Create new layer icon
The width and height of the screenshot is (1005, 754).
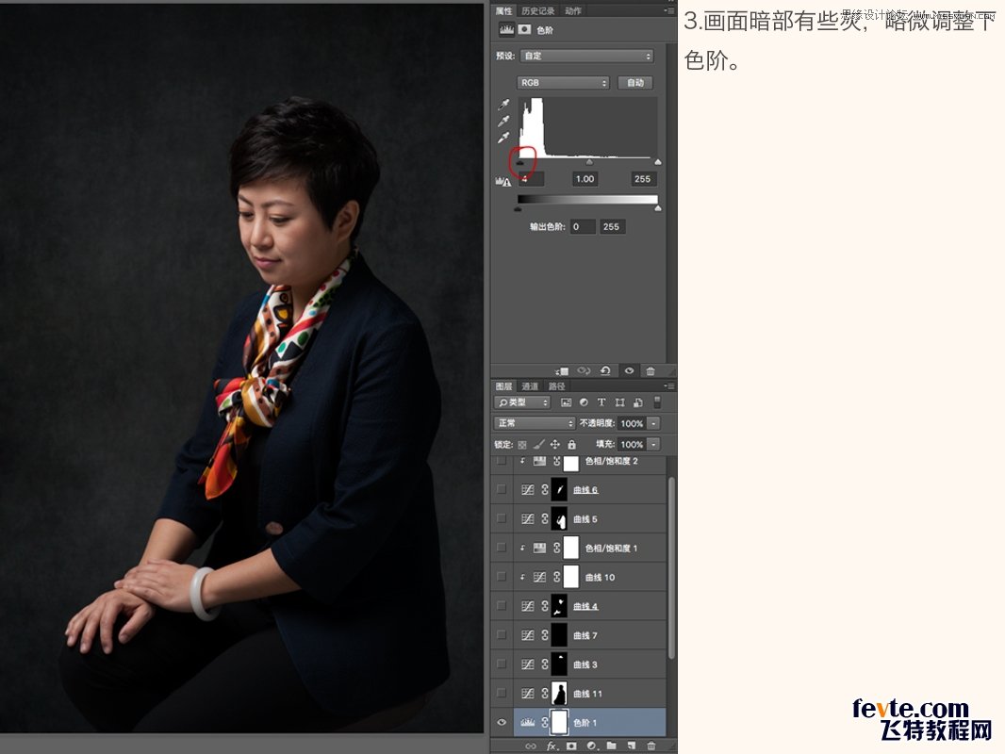point(632,746)
